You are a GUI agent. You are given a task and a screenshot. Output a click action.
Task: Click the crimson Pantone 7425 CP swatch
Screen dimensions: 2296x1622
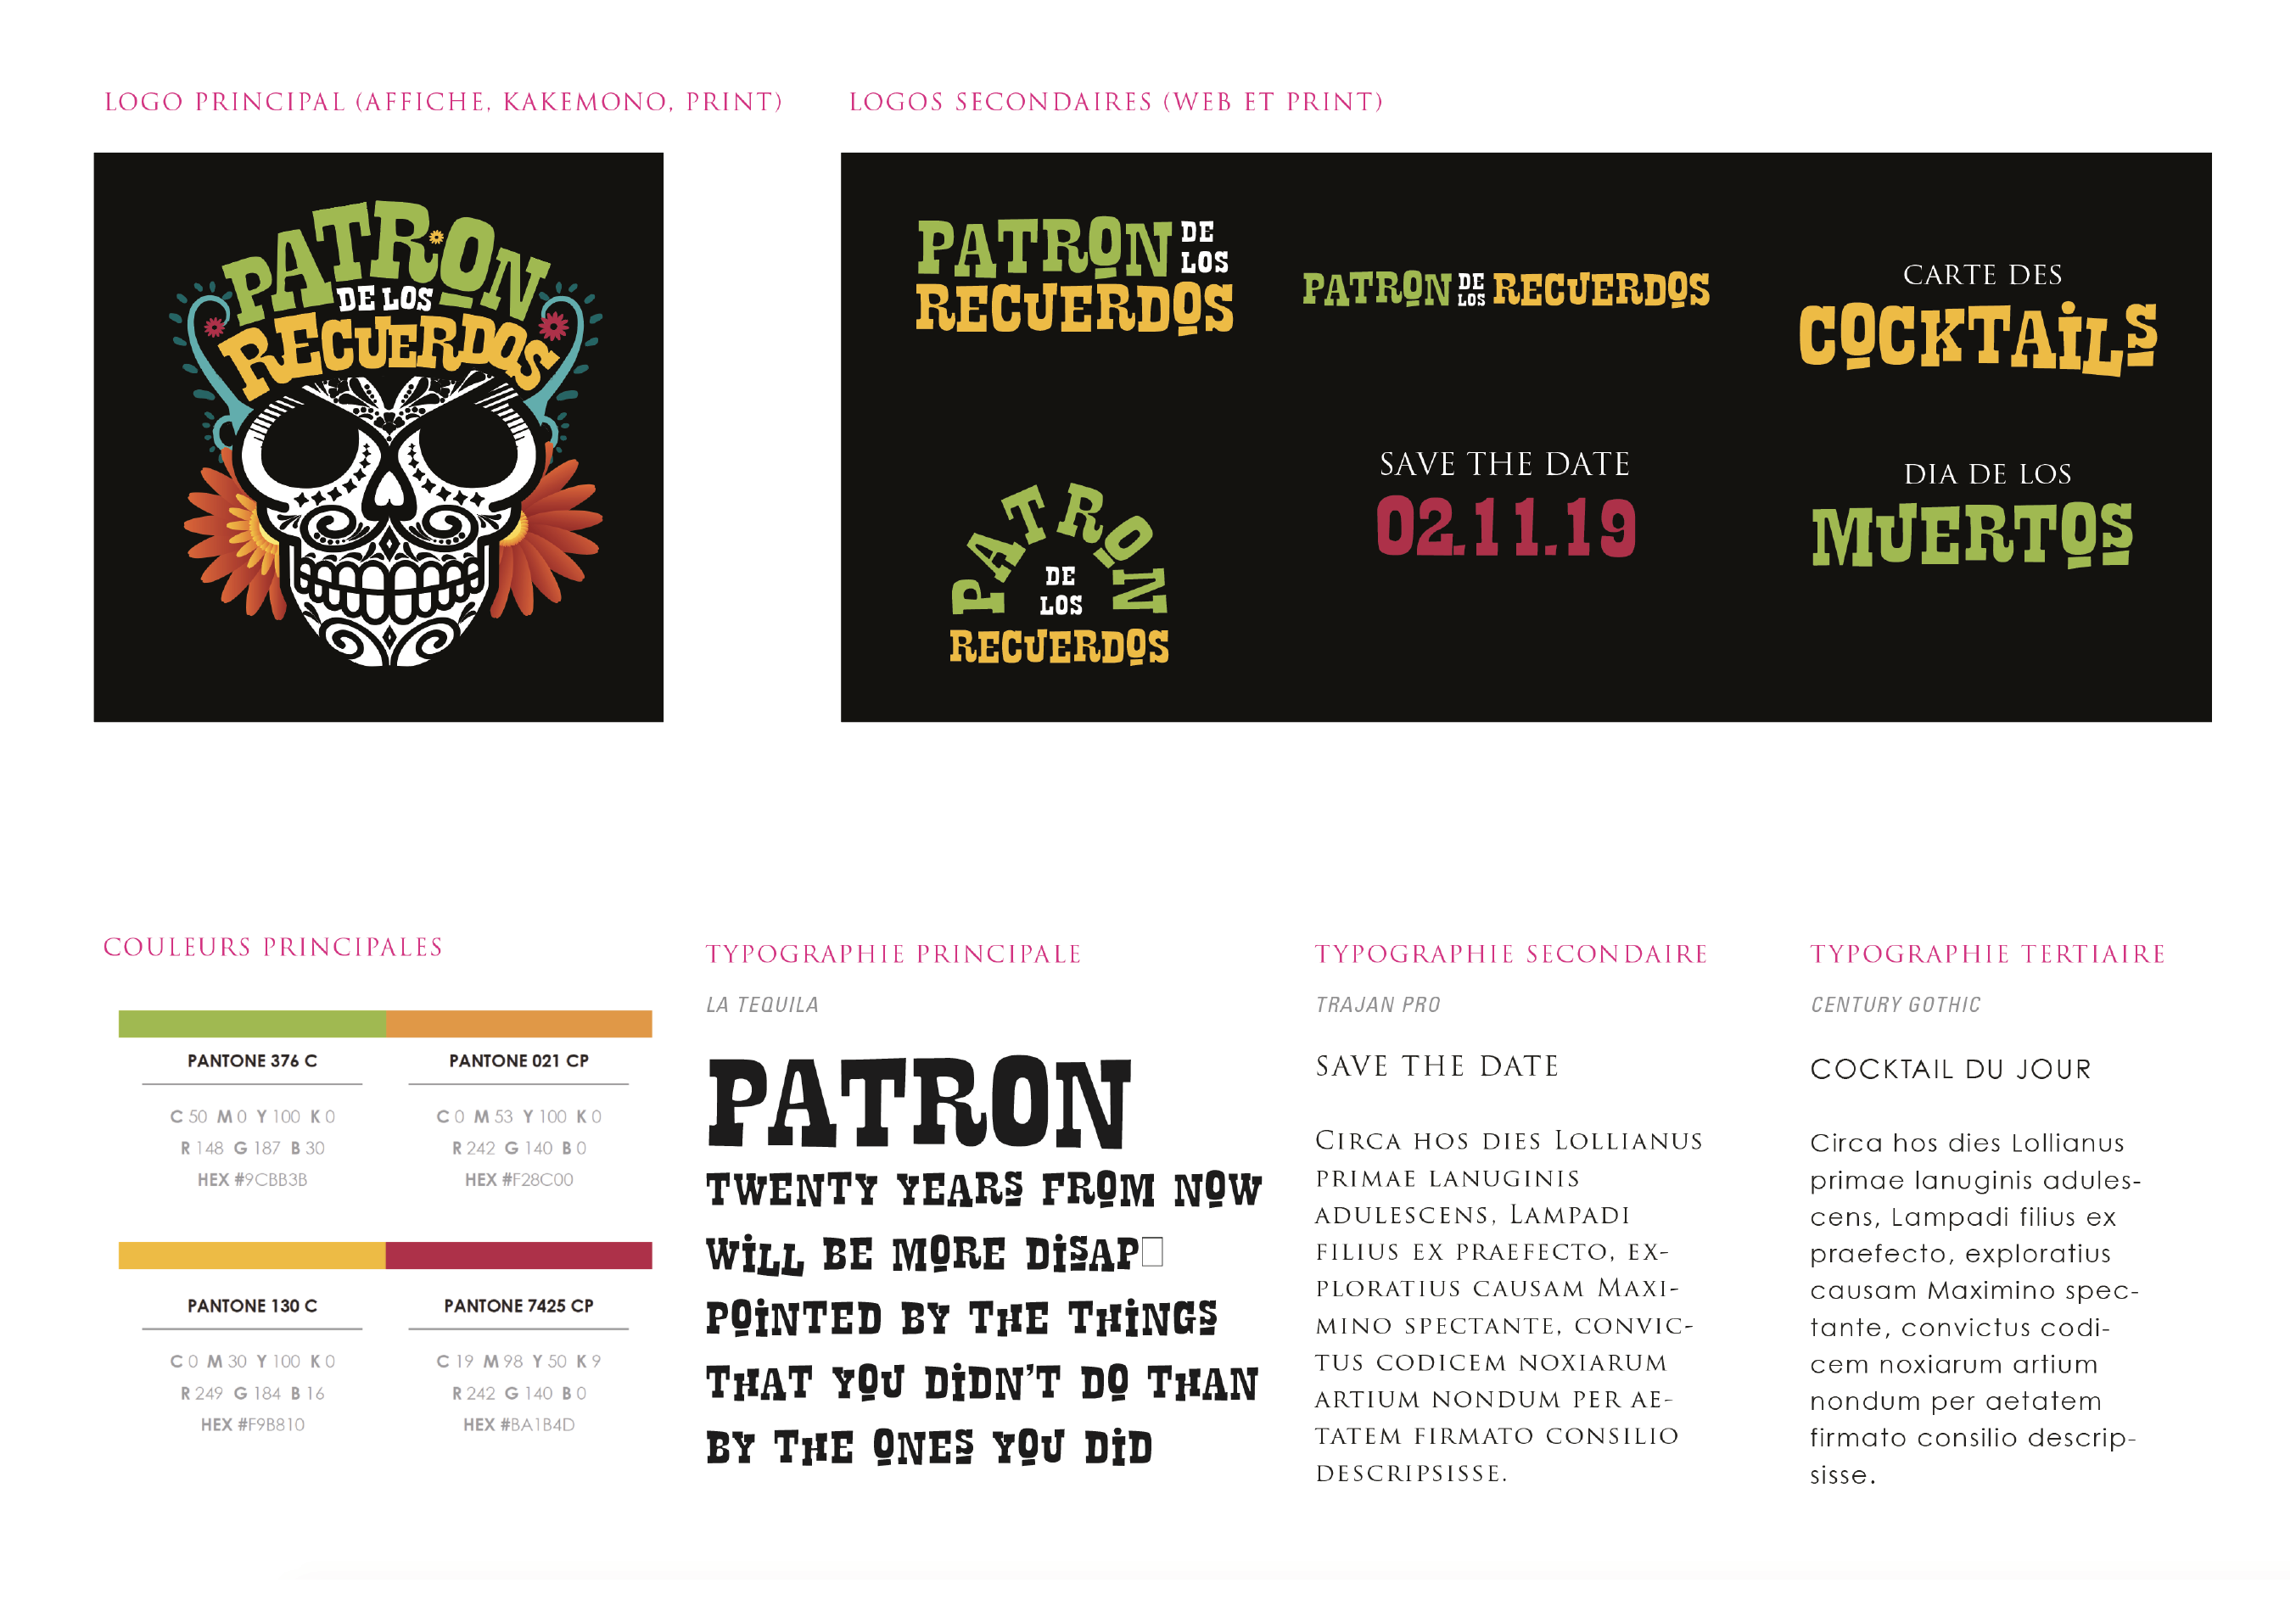518,1255
